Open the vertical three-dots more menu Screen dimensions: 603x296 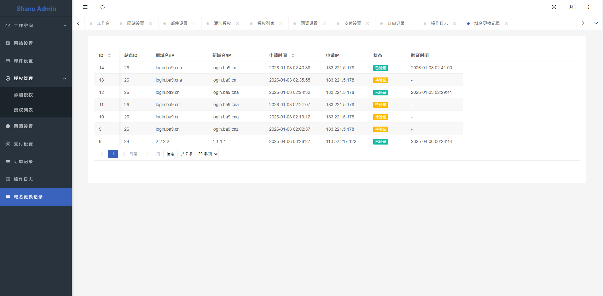click(589, 7)
